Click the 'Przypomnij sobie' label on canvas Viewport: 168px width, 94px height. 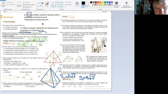(9, 22)
